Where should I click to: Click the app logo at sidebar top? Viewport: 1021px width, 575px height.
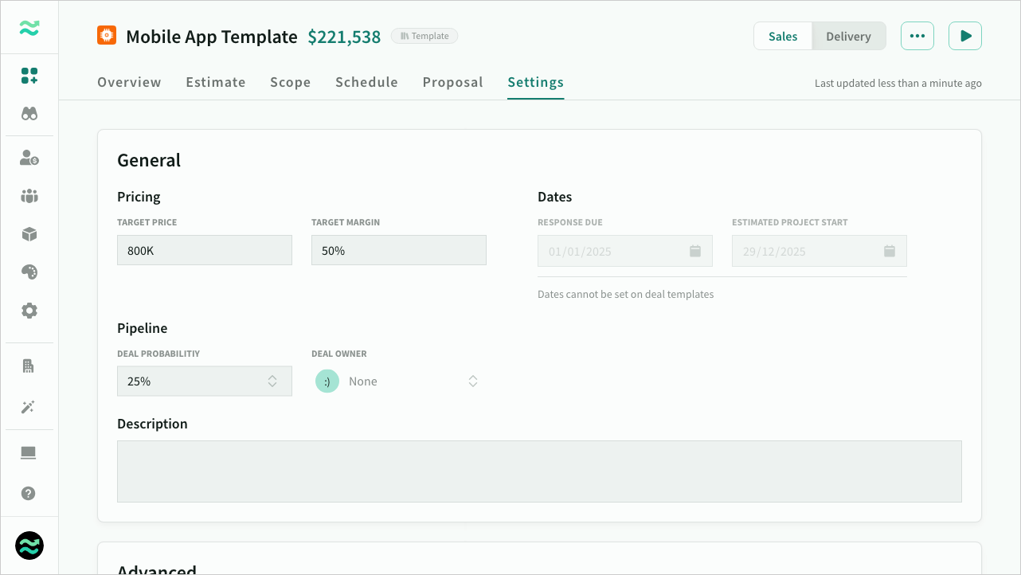click(29, 28)
